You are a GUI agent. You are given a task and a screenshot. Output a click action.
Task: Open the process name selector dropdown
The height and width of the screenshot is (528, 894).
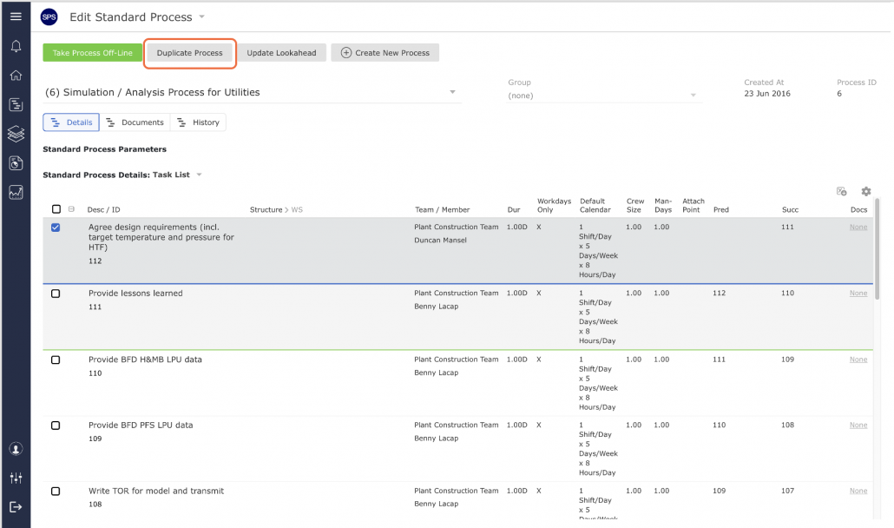point(252,92)
